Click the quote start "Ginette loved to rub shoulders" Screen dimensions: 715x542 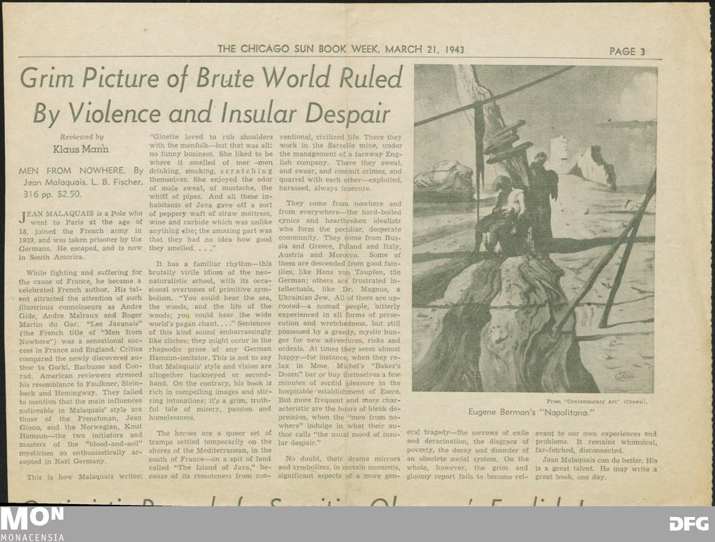click(x=211, y=137)
